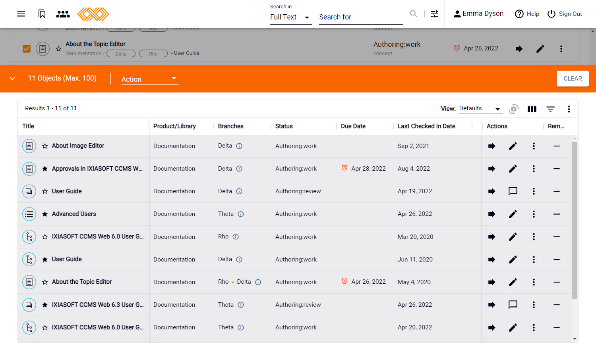This screenshot has width=596, height=350.
Task: Open About Image Editor title link
Action: coord(78,146)
